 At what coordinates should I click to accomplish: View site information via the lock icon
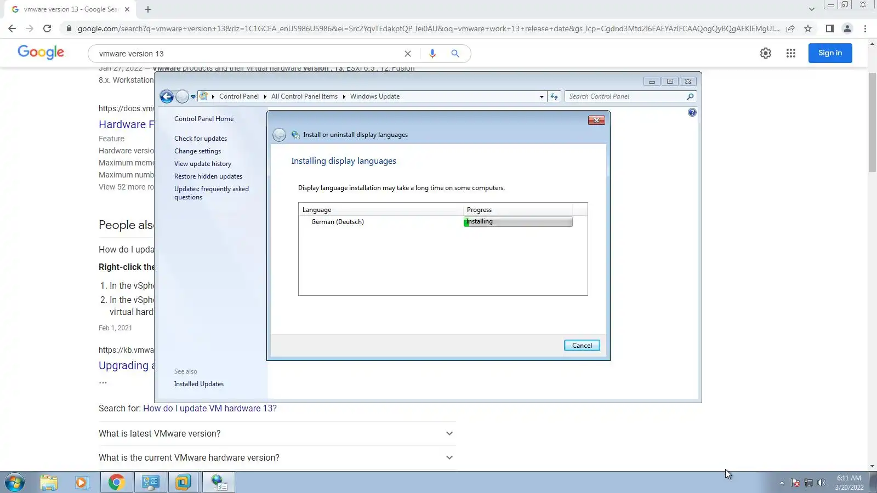click(69, 28)
